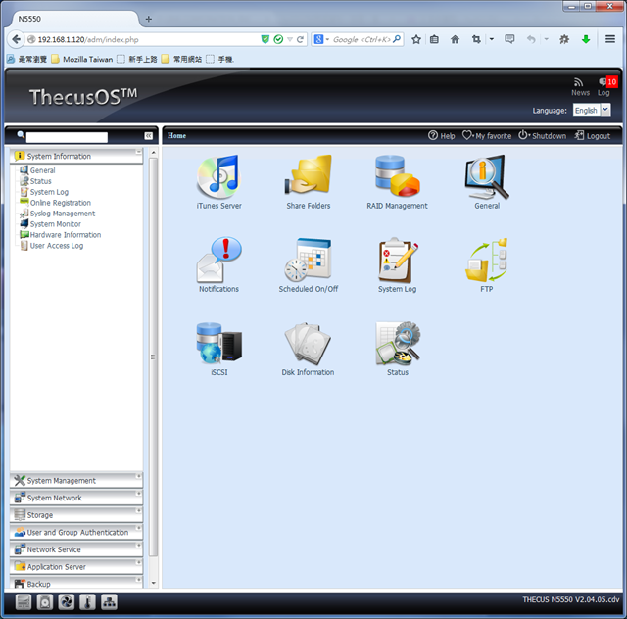Screen dimensions: 627x619
Task: Open the Firefox hamburger menu
Action: click(609, 39)
